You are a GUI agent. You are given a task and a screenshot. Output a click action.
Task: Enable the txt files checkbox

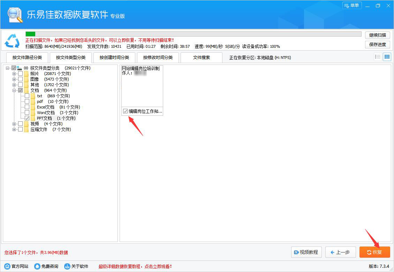pos(27,96)
